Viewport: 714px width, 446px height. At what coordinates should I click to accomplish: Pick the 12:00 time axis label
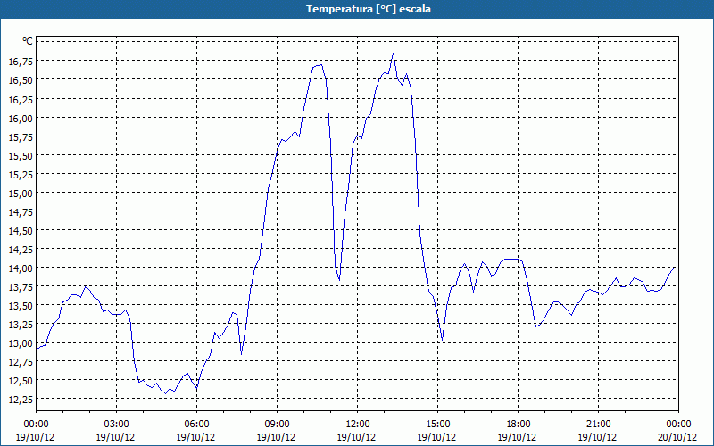tap(358, 425)
